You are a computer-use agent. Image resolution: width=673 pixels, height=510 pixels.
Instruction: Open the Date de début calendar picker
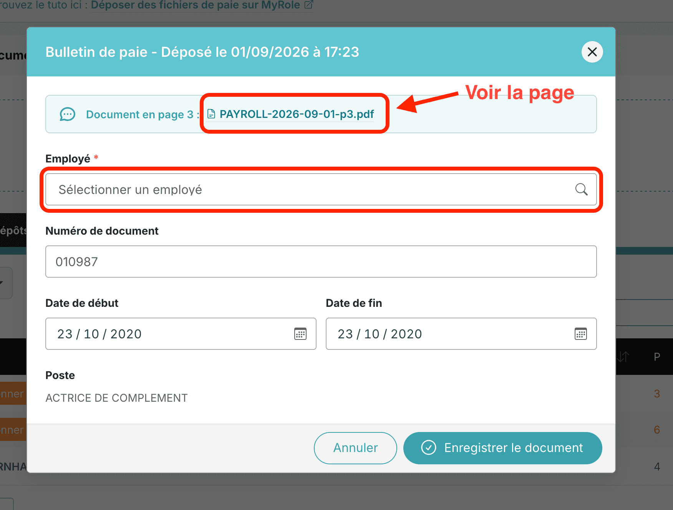(x=300, y=334)
